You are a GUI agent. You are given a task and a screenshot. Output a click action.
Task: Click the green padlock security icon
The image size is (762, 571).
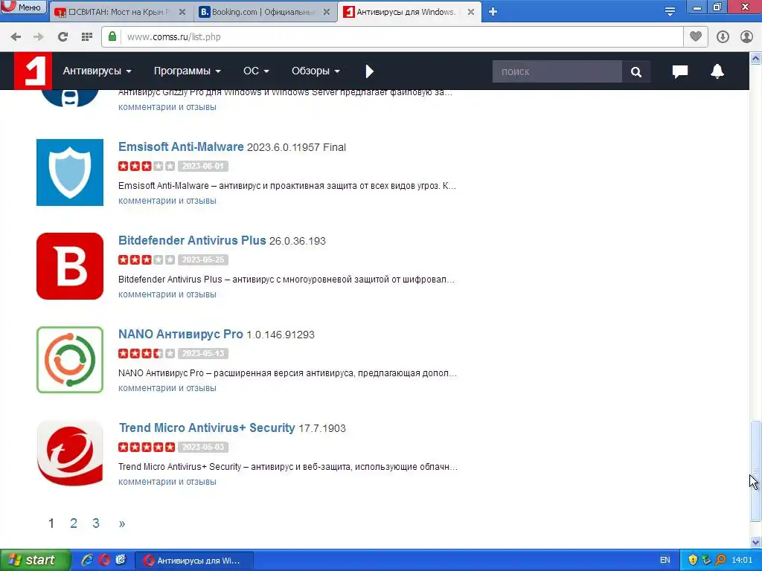click(x=112, y=36)
